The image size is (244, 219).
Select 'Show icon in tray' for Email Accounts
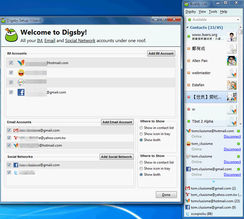(141, 134)
